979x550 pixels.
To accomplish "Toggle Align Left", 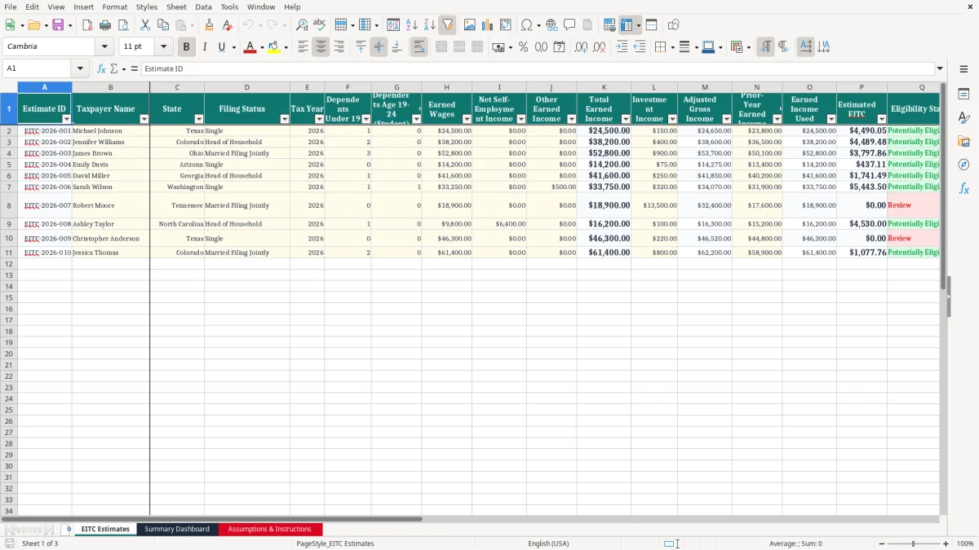I will point(303,47).
